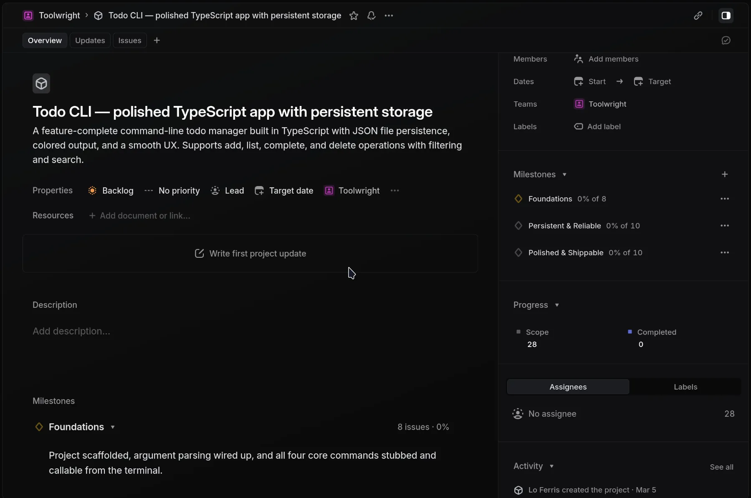Switch to the Labels tab
Viewport: 751px width, 498px height.
click(x=685, y=387)
